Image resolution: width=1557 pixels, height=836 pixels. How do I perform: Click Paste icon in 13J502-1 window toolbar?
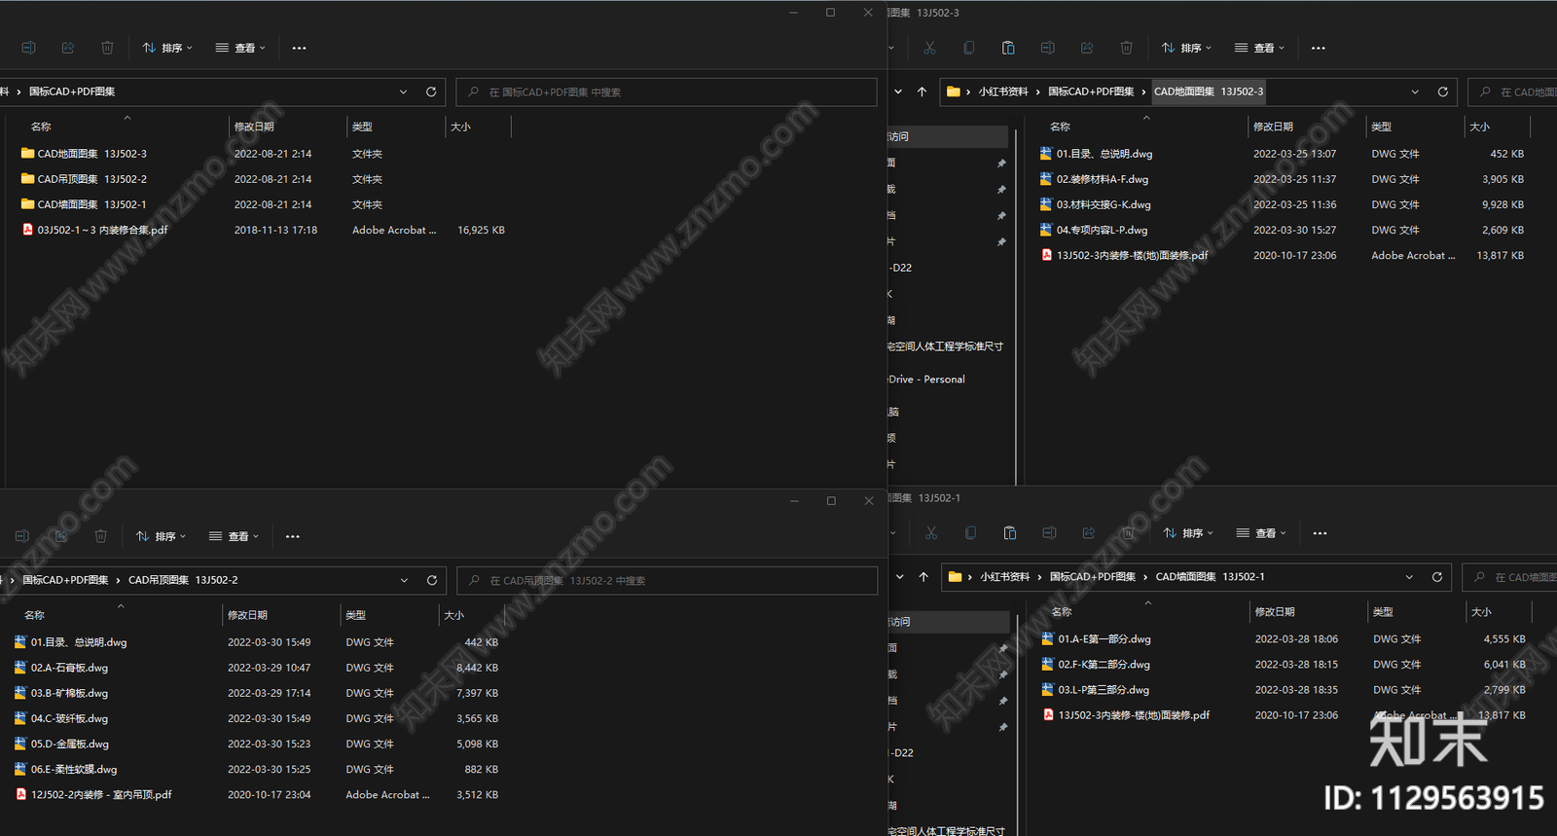[x=1010, y=533]
